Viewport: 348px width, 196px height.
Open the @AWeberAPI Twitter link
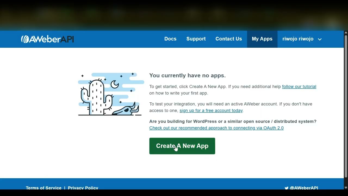(x=304, y=188)
